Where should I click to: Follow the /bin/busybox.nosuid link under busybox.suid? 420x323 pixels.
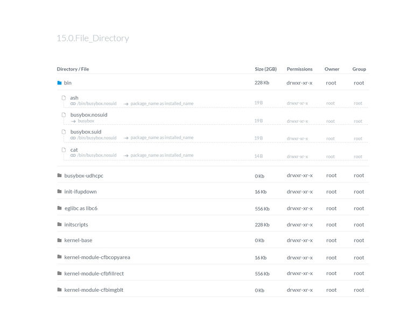tap(97, 138)
